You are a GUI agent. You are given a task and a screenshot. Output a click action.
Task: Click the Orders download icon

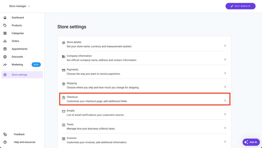coord(5,41)
